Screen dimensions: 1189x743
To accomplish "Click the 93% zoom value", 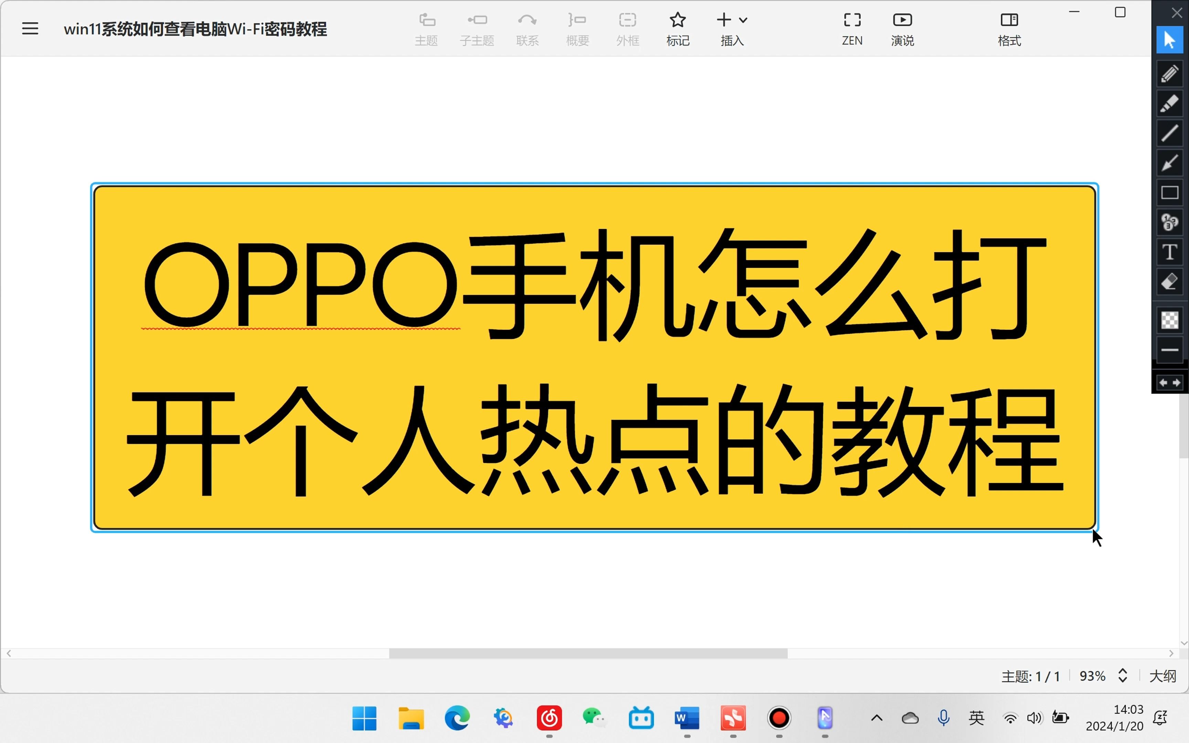I will pyautogui.click(x=1092, y=676).
